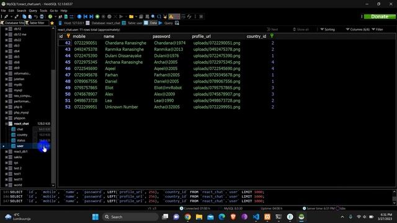Screen dimensions: 397x223
Task: Expand the mysql database node
Action: 6,90
